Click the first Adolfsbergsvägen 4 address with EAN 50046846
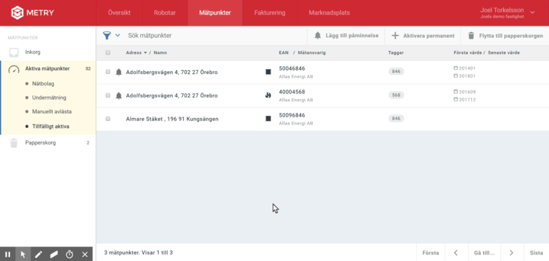The height and width of the screenshot is (261, 549). click(171, 72)
